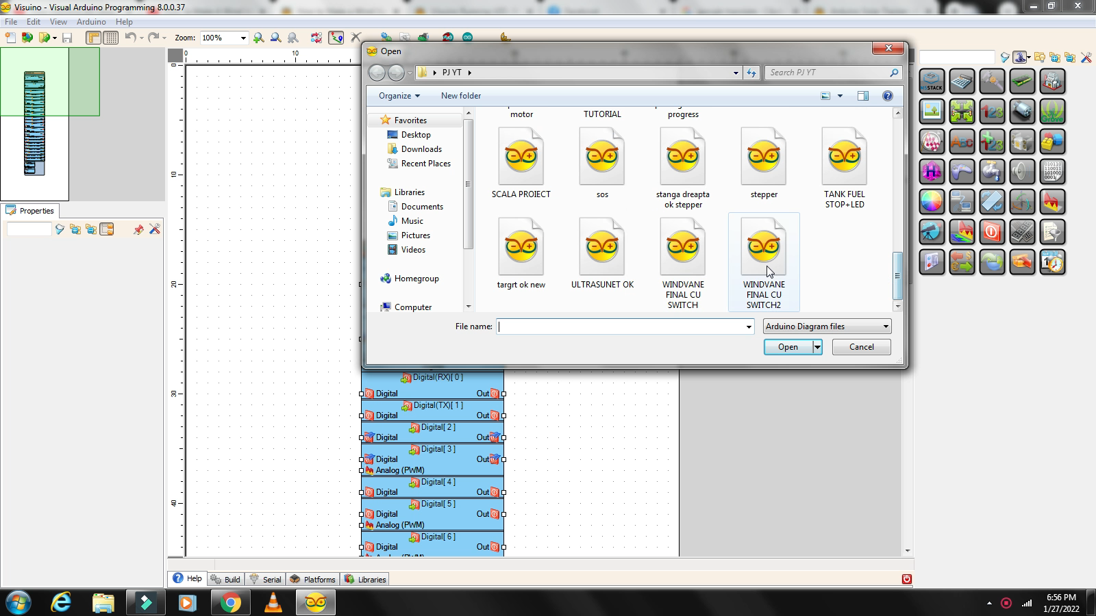Click the New project toolbar icon
Viewport: 1096px width, 616px height.
click(10, 38)
